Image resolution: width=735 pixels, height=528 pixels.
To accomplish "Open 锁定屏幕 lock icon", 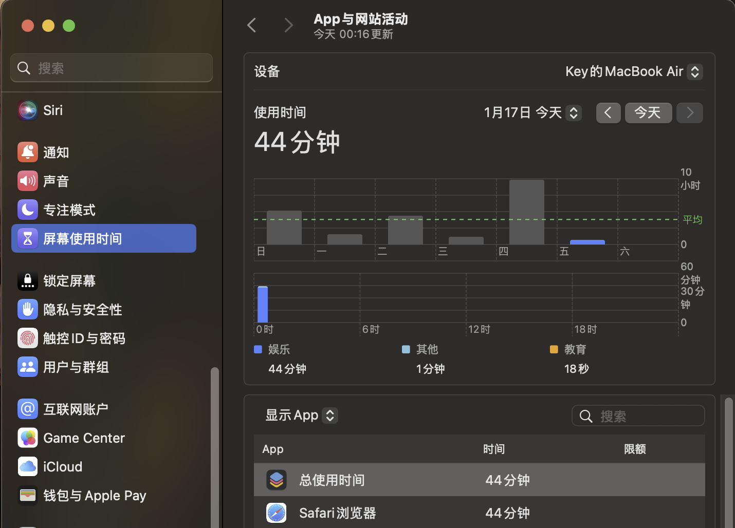I will [28, 281].
